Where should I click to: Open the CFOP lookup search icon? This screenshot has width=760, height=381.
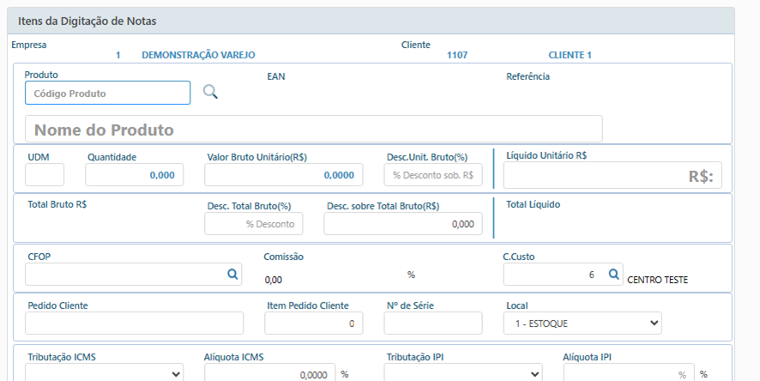tap(232, 274)
